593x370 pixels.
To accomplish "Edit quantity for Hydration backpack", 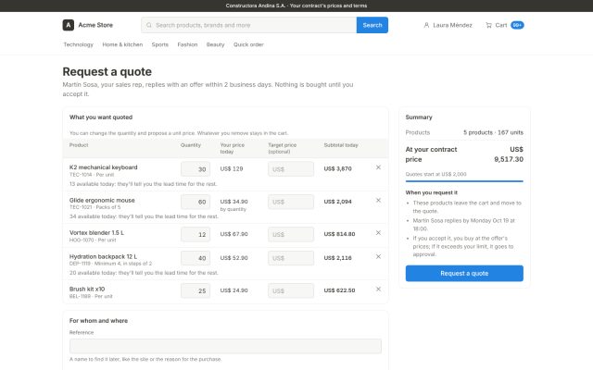I will 196,258.
